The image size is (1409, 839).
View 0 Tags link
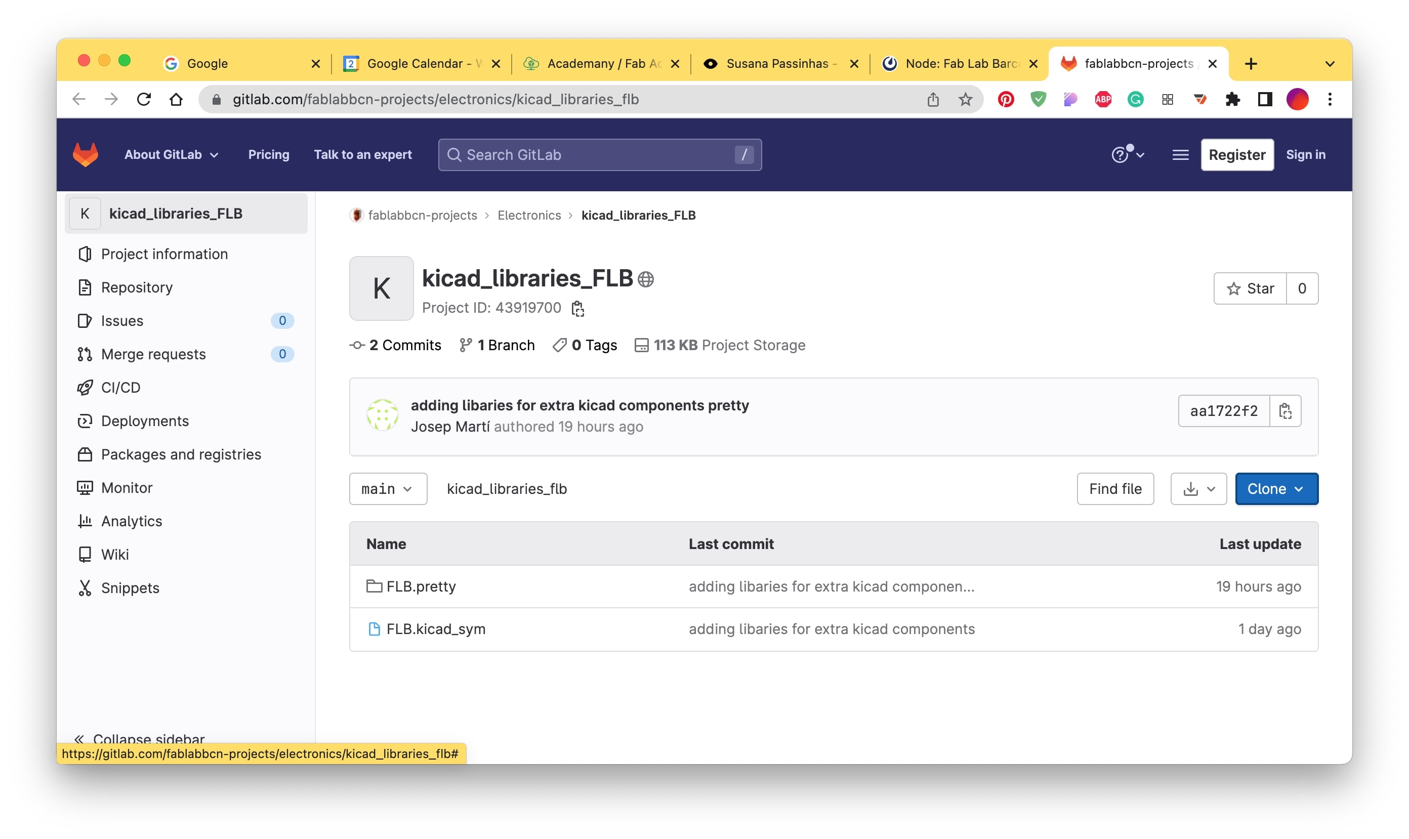tap(585, 346)
